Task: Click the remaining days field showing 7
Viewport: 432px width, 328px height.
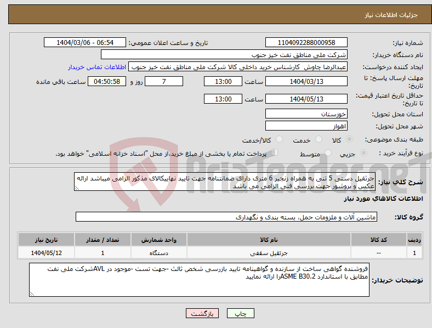Action: (164, 81)
